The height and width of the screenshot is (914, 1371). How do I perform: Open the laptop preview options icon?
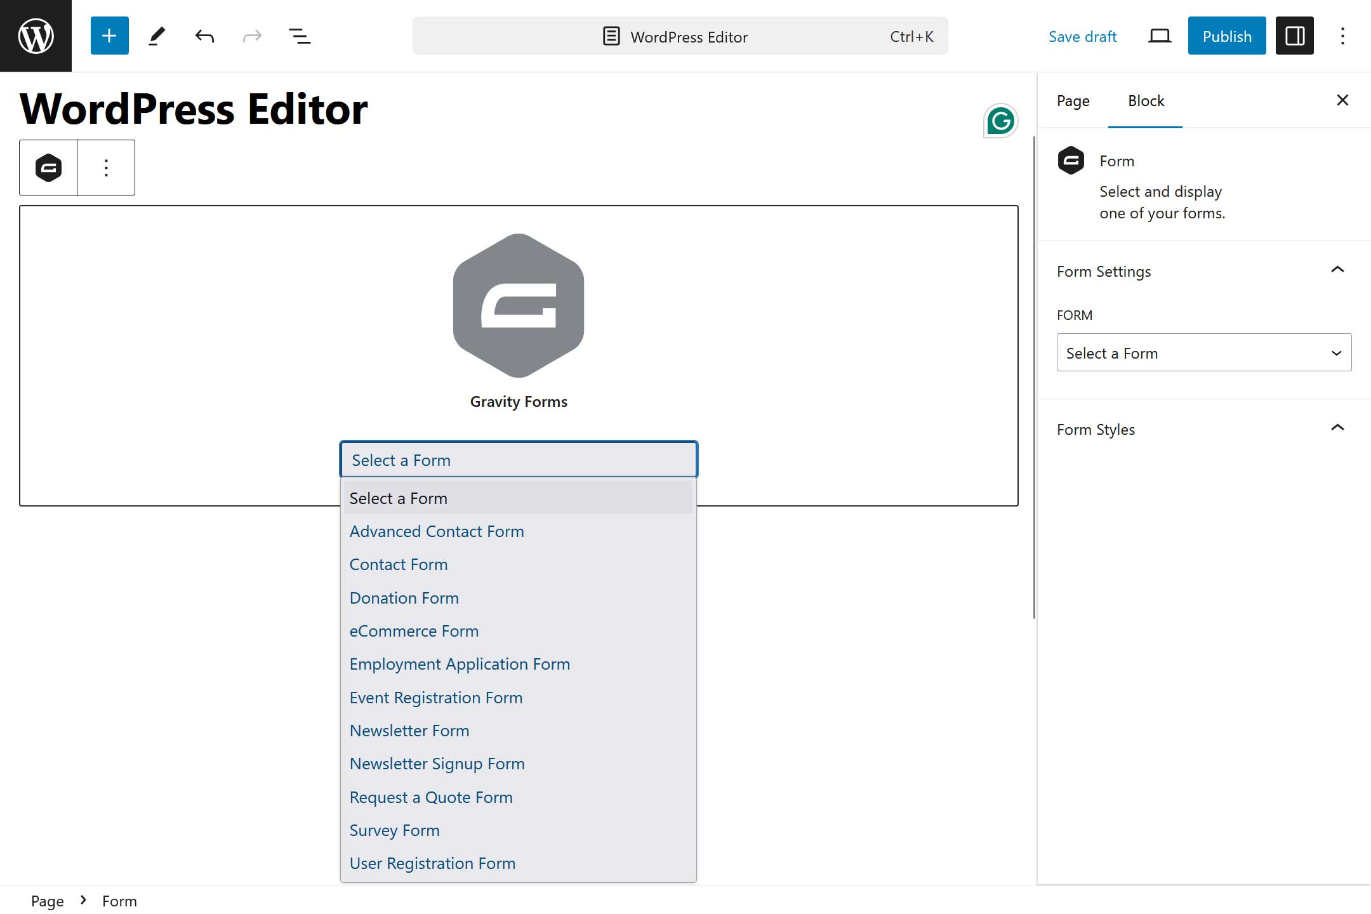1160,36
